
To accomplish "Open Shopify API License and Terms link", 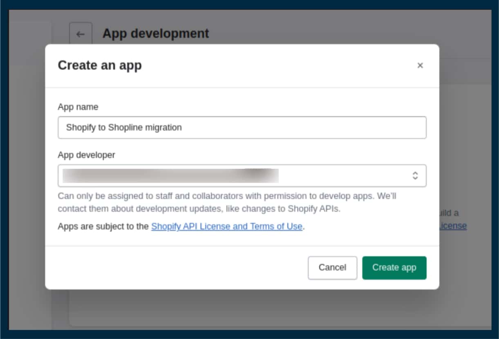I will click(x=227, y=226).
